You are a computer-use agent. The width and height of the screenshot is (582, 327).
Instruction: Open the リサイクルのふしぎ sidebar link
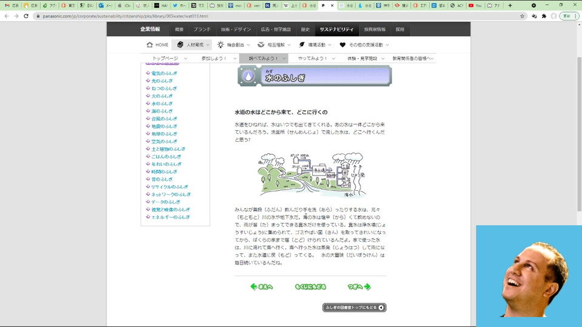(169, 187)
